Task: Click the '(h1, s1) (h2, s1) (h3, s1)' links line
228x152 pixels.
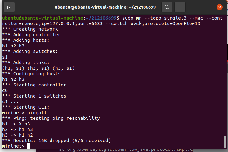Action: tap(38, 68)
